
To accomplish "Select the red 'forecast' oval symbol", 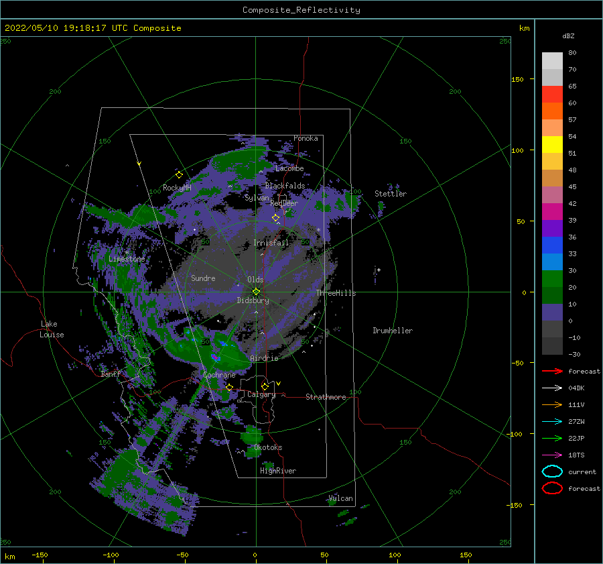I will click(x=552, y=488).
